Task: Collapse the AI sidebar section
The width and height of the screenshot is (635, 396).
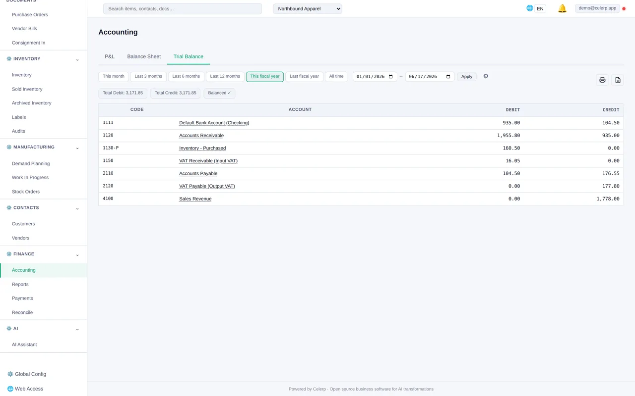Action: click(77, 329)
